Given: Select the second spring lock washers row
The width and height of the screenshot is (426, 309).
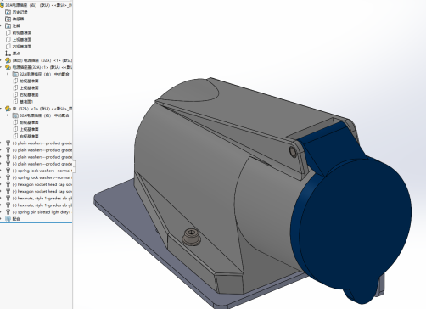Looking at the screenshot, I should (39, 177).
